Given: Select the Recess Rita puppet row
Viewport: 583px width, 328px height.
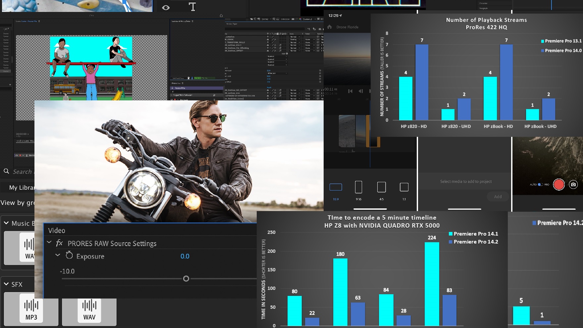Looking at the screenshot, I should point(197,88).
